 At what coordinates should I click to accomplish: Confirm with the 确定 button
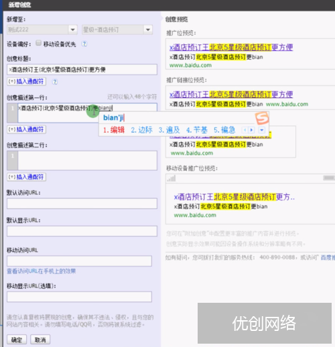point(17,340)
